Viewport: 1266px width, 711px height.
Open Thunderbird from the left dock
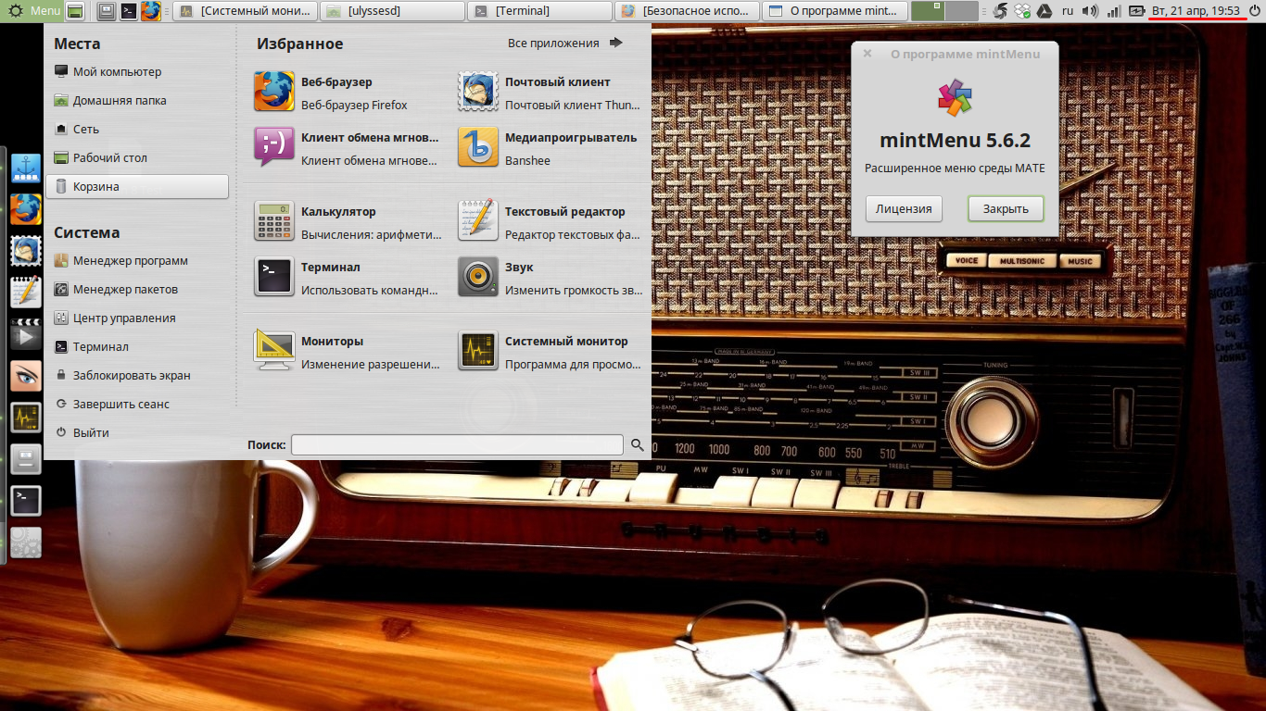coord(26,251)
